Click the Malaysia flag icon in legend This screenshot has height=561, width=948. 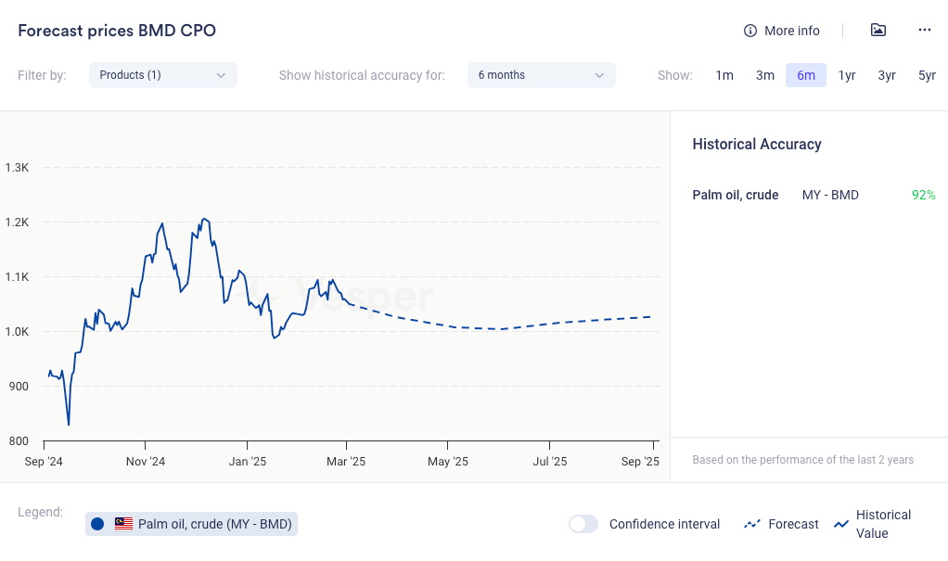point(123,524)
